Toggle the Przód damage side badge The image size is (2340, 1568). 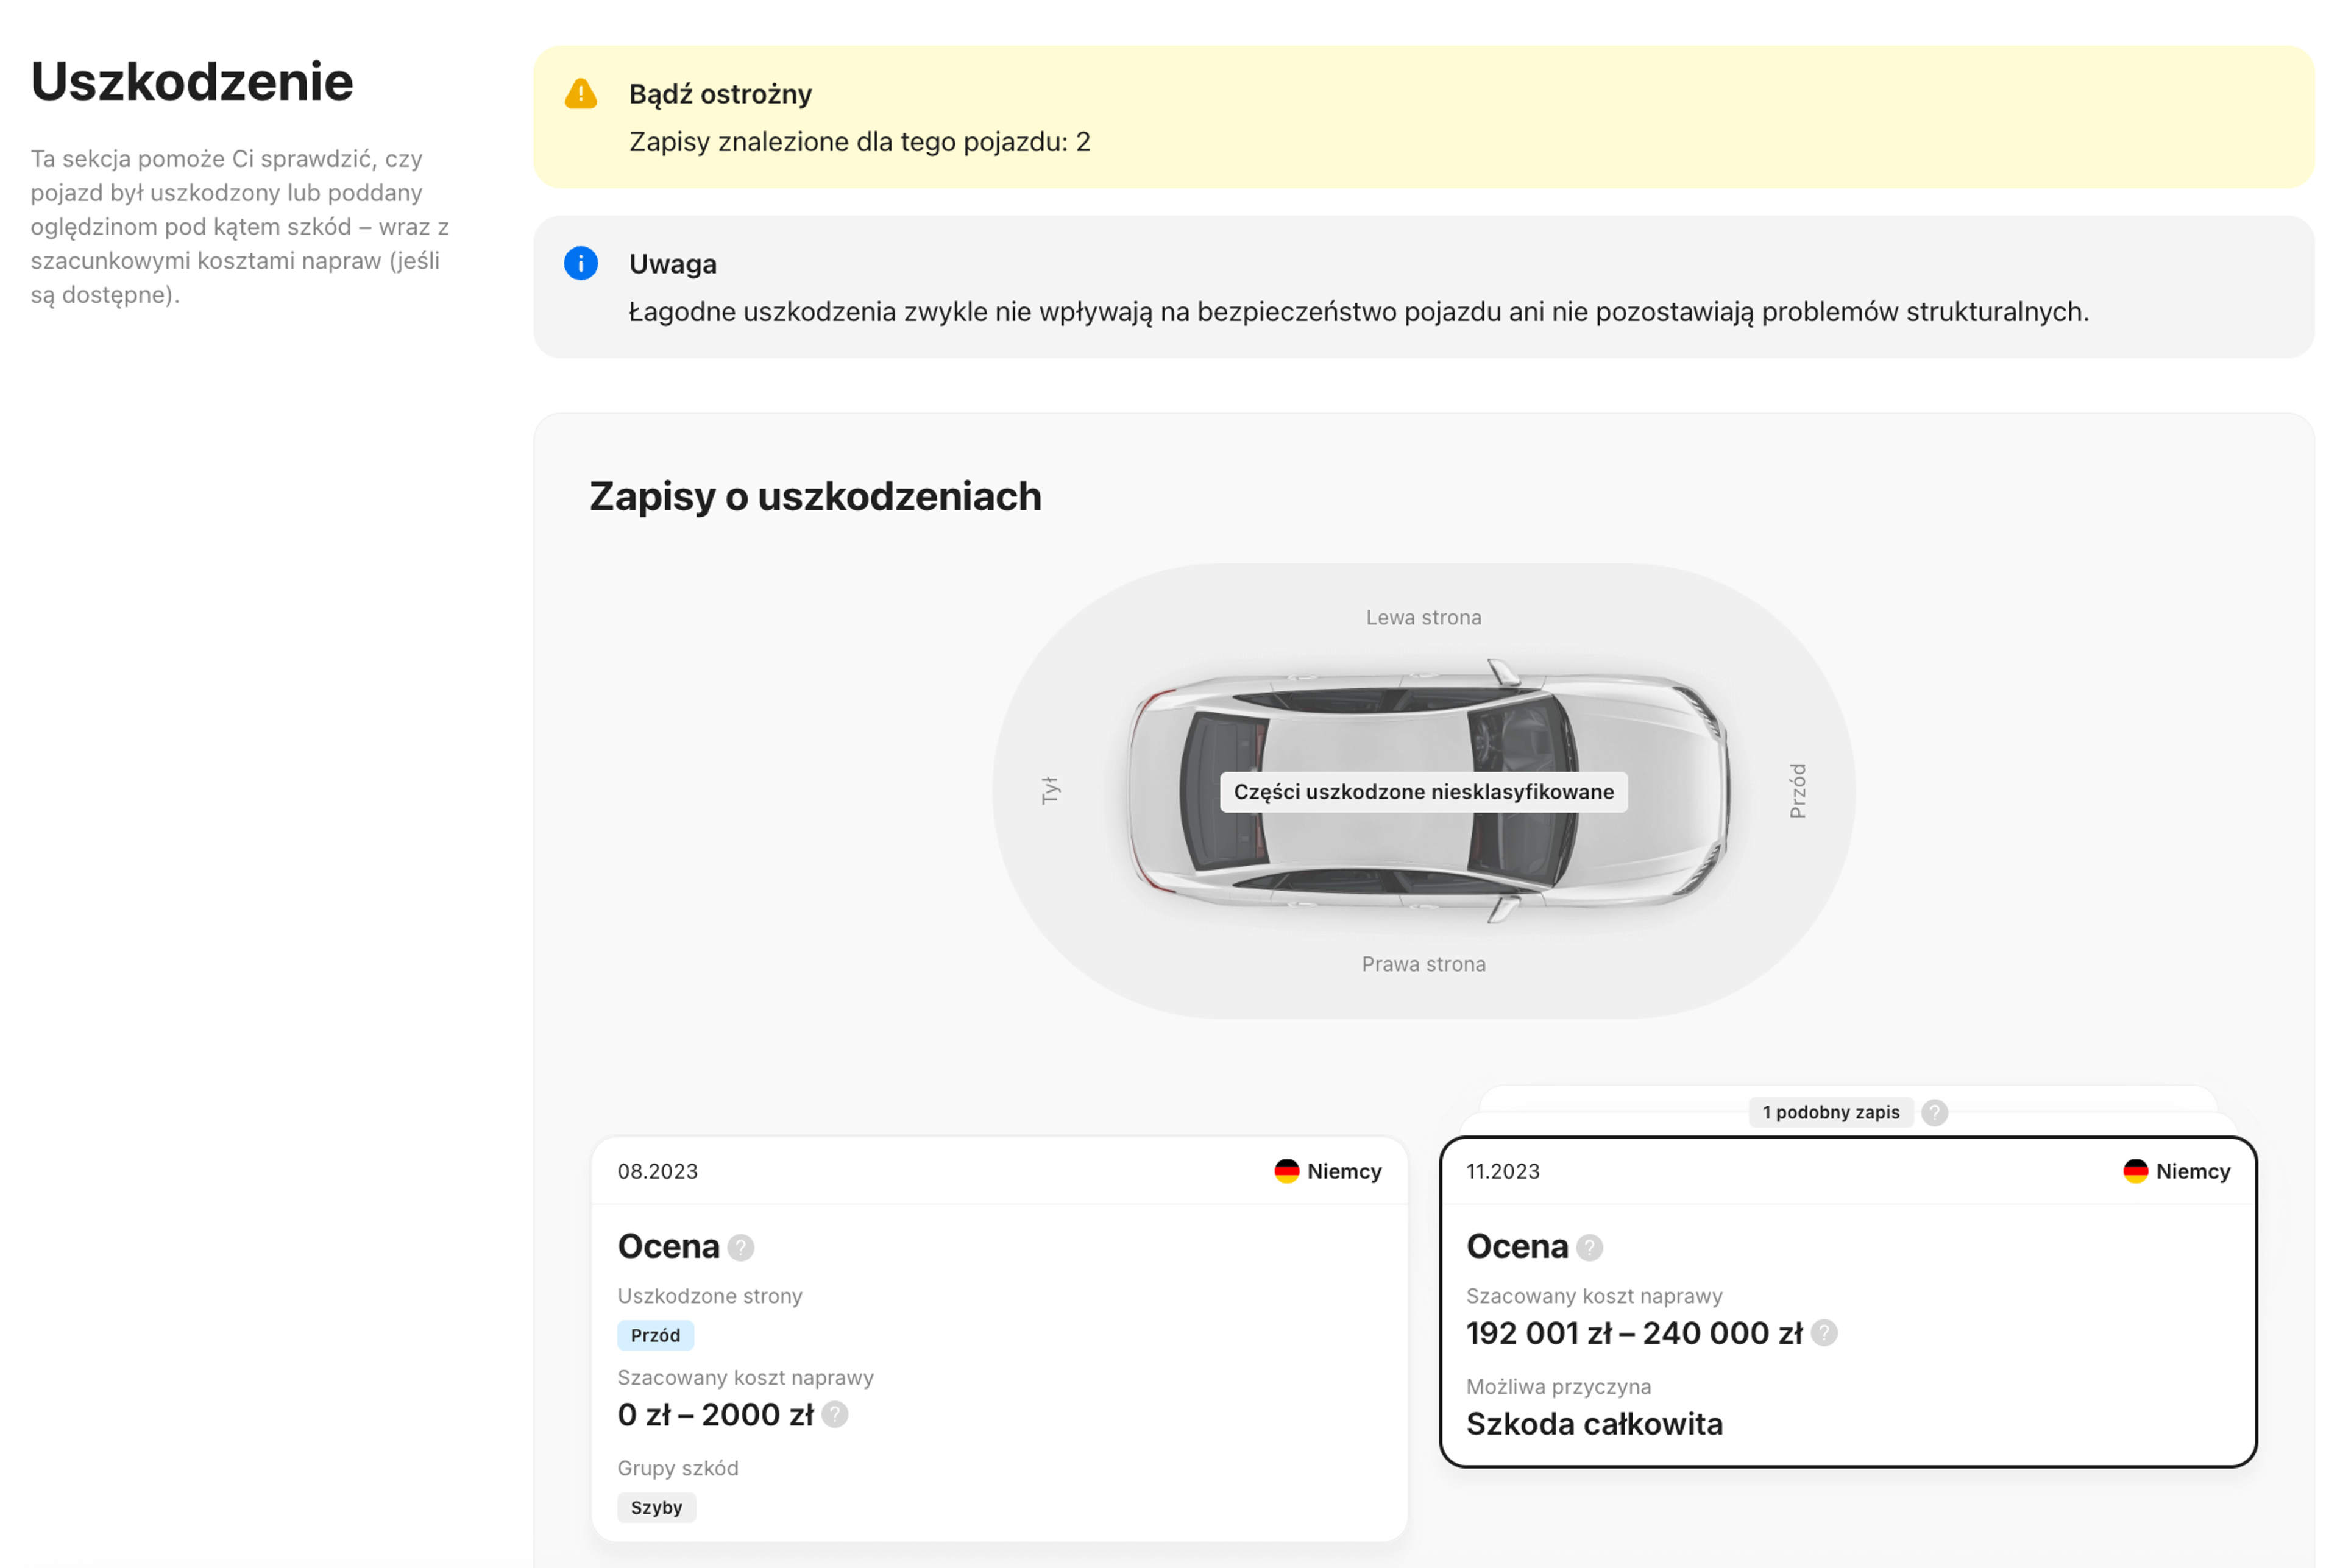tap(655, 1335)
